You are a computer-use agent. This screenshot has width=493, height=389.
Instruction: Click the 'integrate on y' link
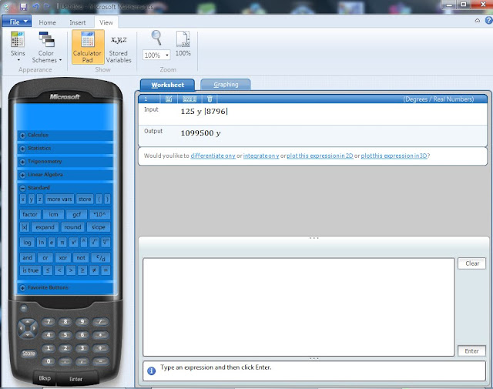click(x=261, y=156)
